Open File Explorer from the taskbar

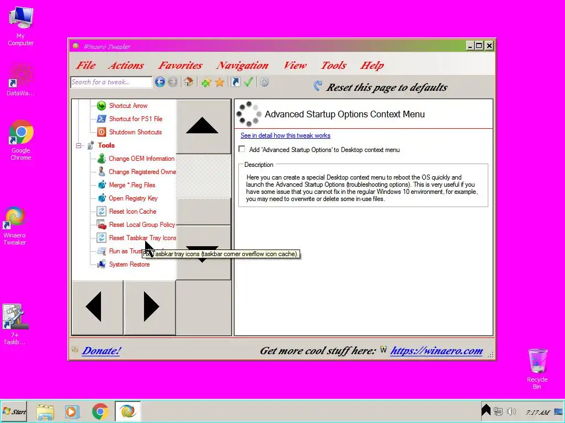[45, 411]
